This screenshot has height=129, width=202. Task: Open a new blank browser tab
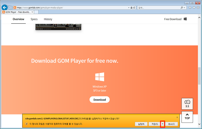pyautogui.click(x=36, y=12)
